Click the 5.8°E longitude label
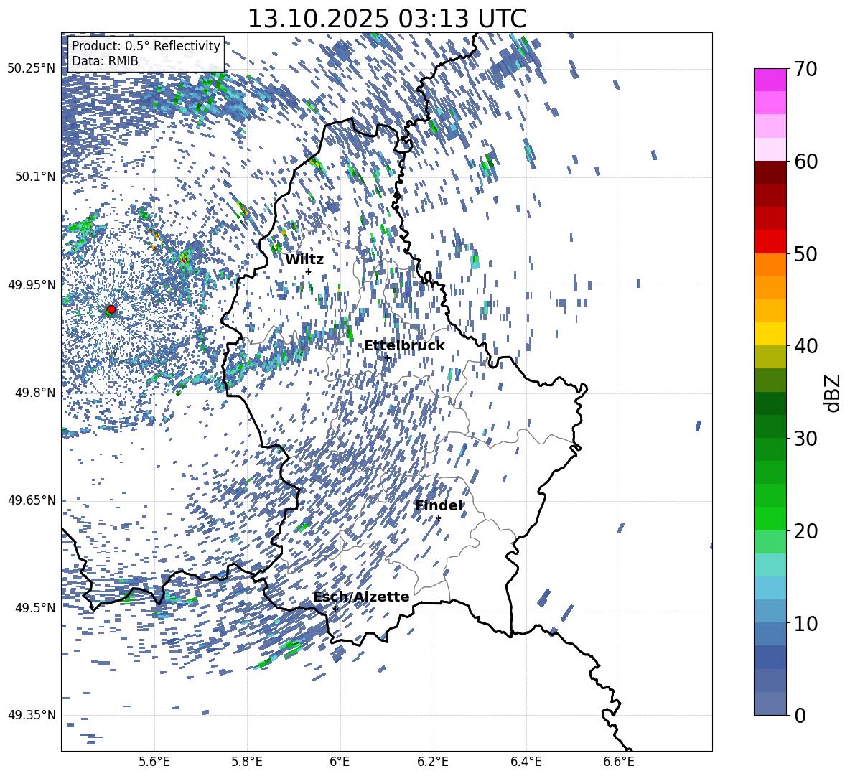Image resolution: width=850 pixels, height=776 pixels. coord(247,762)
